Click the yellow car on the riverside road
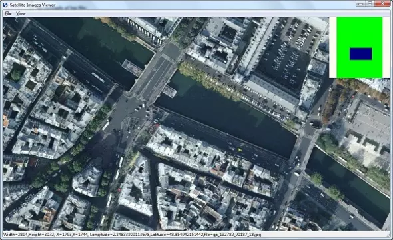Viewport: 393px width, 240px height. pos(240,150)
